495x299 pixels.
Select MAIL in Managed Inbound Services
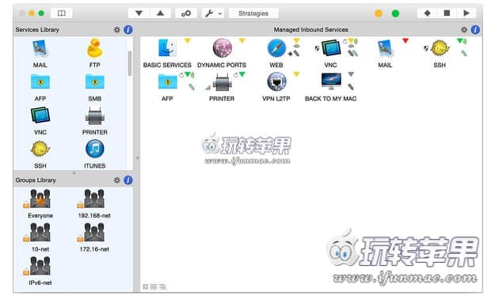tap(385, 48)
